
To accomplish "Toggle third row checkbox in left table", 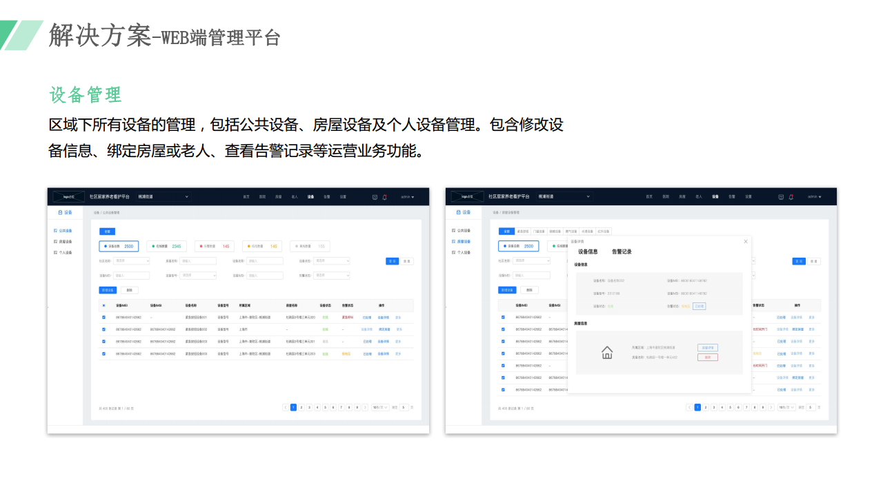I will click(x=104, y=342).
